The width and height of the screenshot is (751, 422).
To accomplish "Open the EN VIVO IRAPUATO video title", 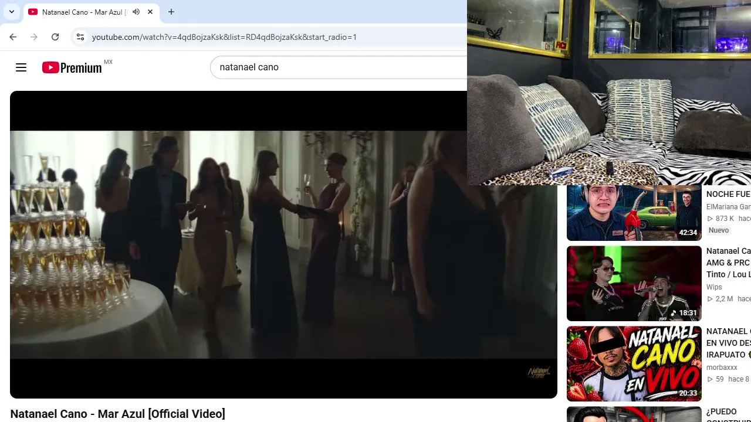I will (x=728, y=343).
